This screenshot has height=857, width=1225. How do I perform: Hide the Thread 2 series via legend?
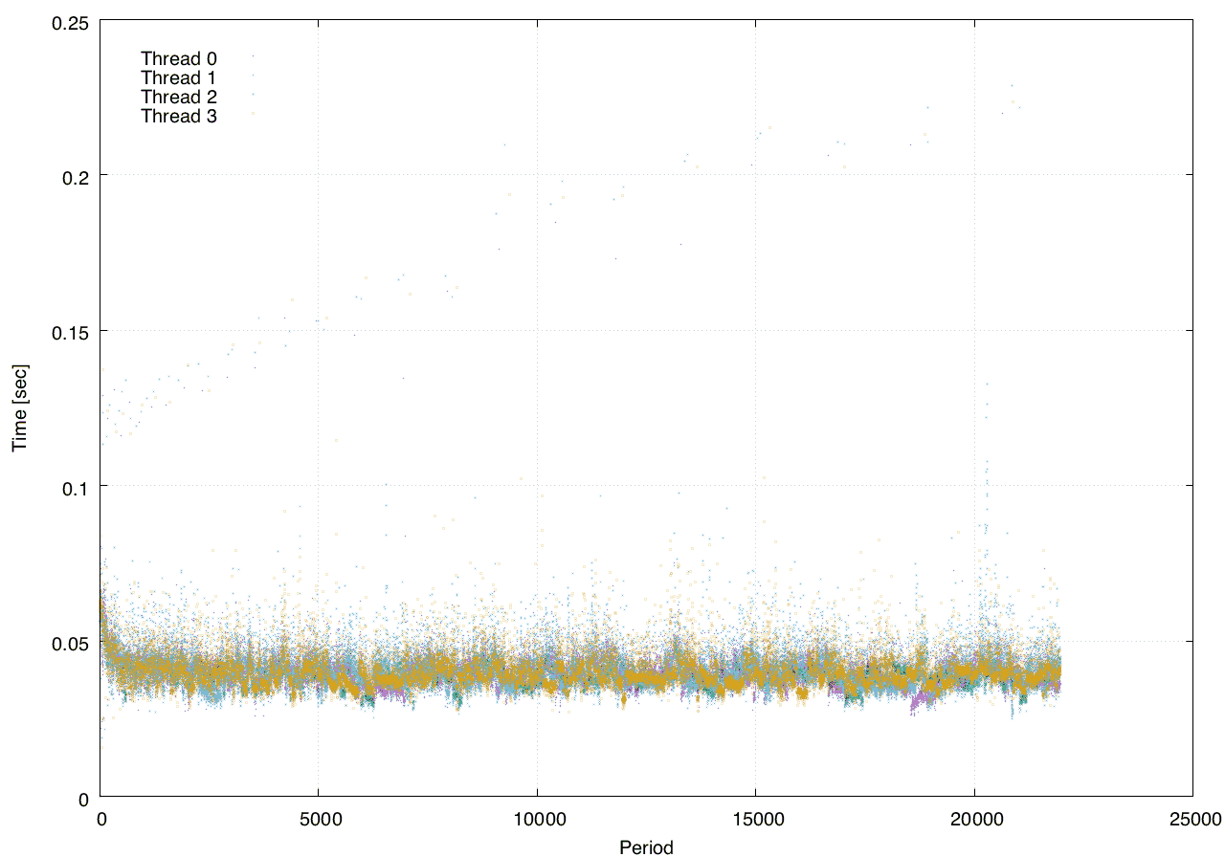(x=179, y=98)
